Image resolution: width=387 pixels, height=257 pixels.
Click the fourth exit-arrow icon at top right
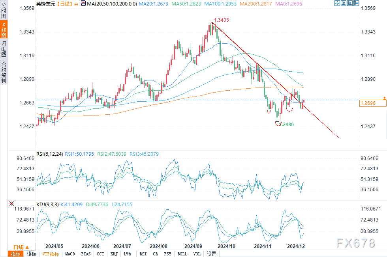pos(356,3)
